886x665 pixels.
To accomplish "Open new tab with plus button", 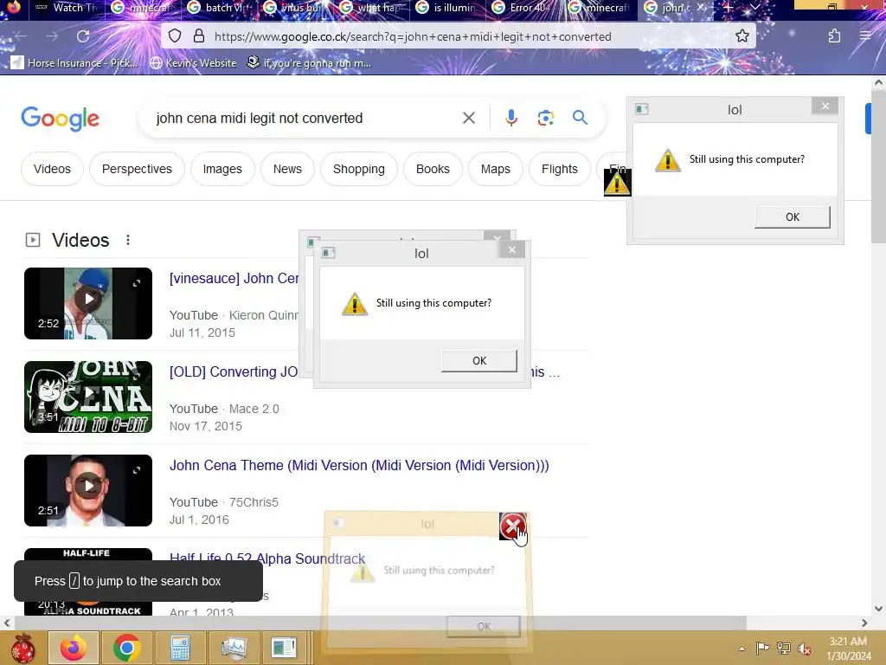I will [729, 7].
